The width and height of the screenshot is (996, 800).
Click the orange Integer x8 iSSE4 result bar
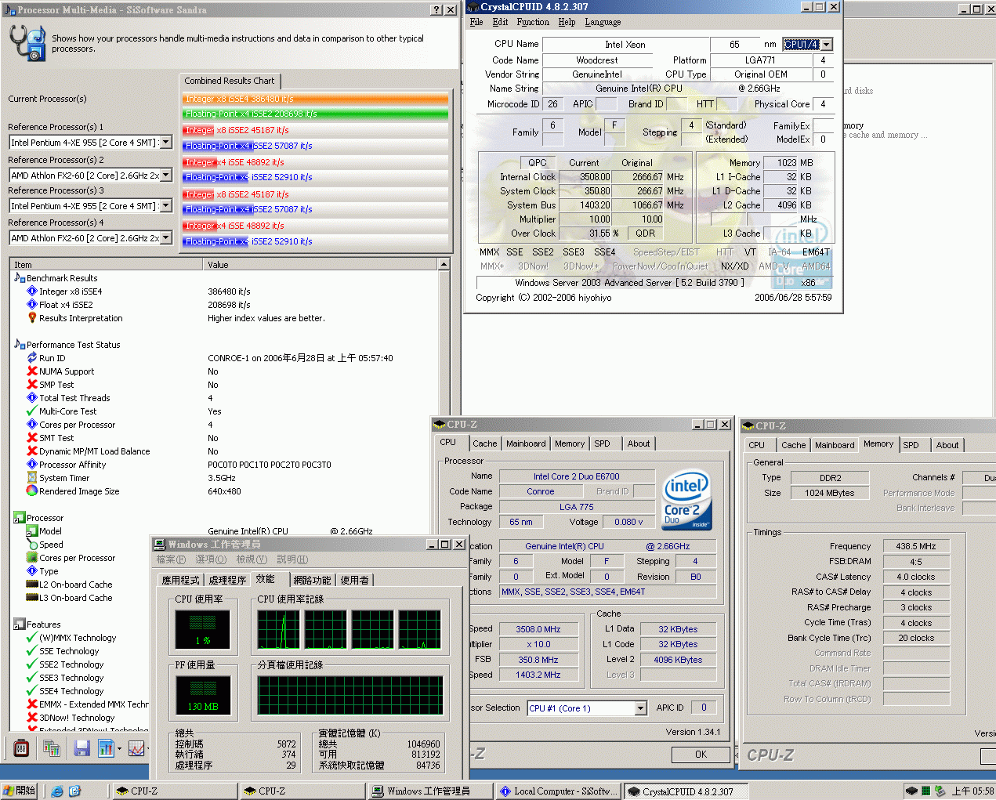[315, 99]
